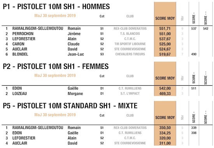Screen dimensions: 214x148
Task: Select EDON in the P2 Femmes table
Action: (x=17, y=88)
